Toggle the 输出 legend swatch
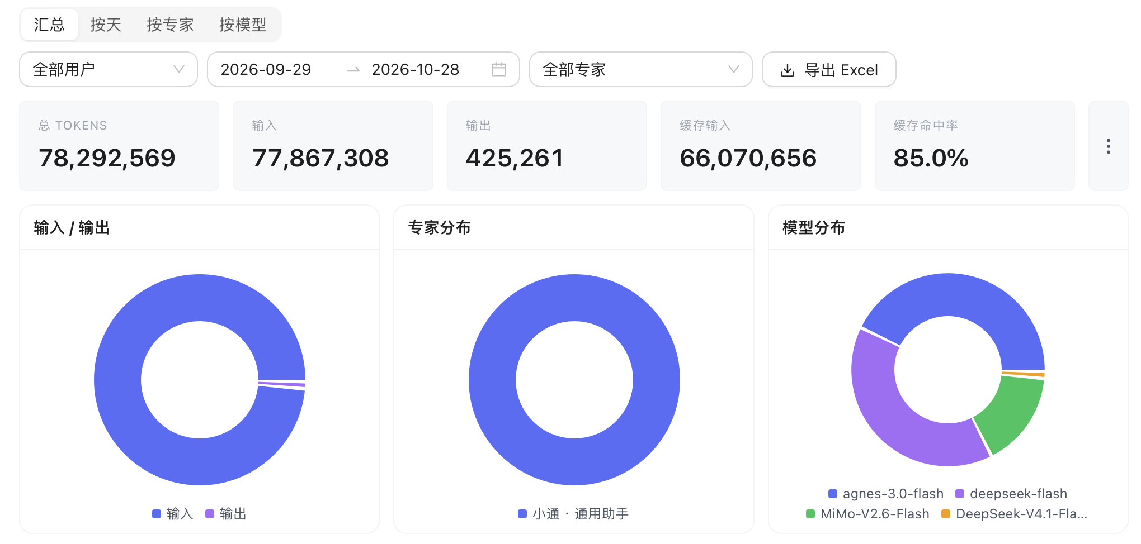Image resolution: width=1141 pixels, height=544 pixels. 210,514
